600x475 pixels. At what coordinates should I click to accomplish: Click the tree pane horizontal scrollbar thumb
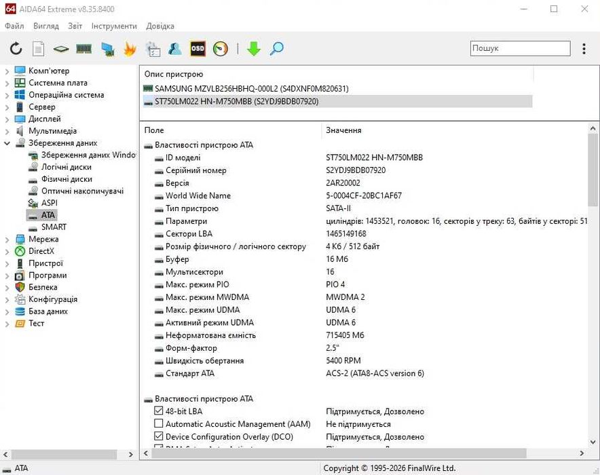click(64, 455)
